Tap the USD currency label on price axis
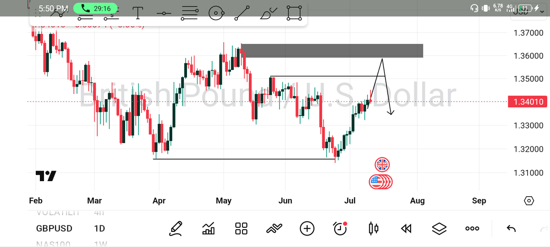 tap(522, 11)
